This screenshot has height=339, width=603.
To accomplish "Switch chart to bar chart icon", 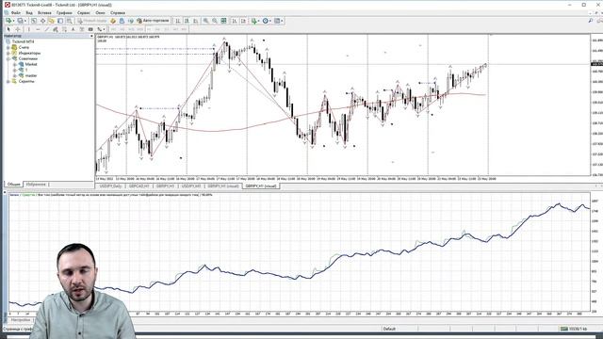I will coord(178,21).
